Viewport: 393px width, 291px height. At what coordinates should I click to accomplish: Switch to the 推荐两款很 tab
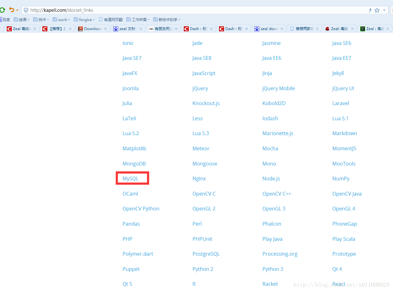pyautogui.click(x=304, y=29)
